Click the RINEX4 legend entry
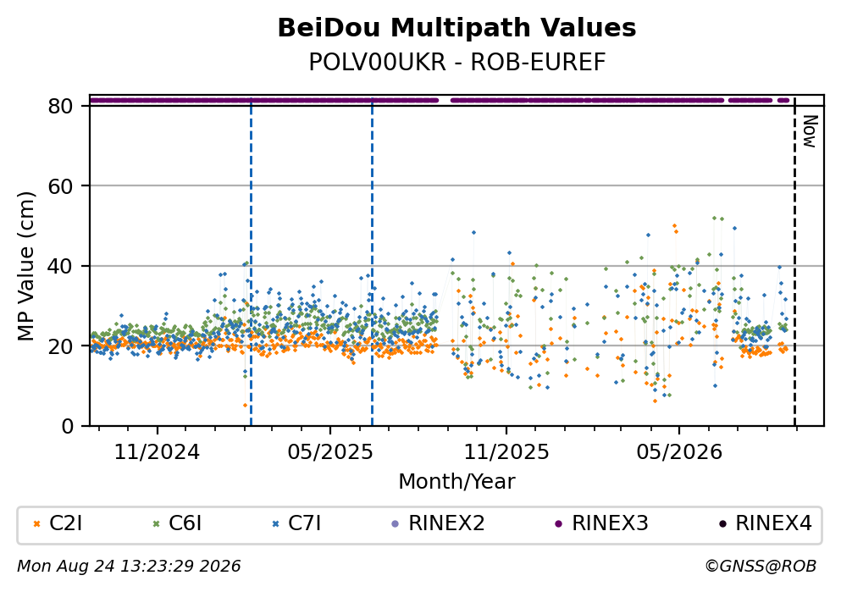The height and width of the screenshot is (592, 841). (765, 523)
